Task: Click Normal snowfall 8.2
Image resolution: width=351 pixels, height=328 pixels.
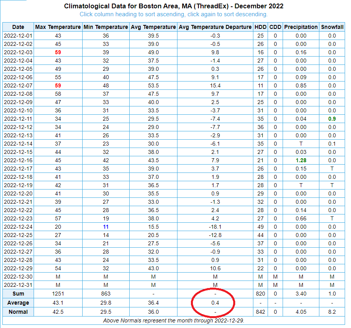Action: tap(332, 312)
